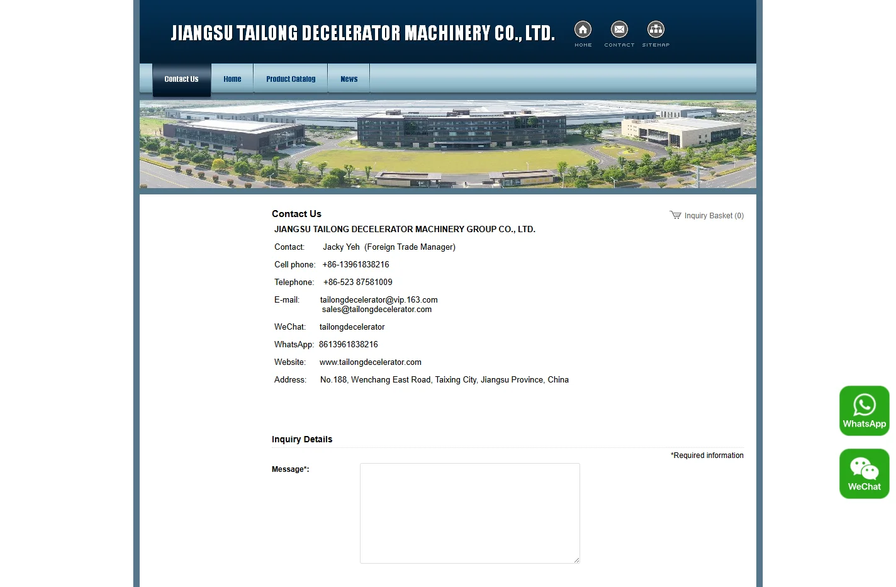The image size is (896, 587).
Task: Focus the Message text area
Action: pos(469,513)
